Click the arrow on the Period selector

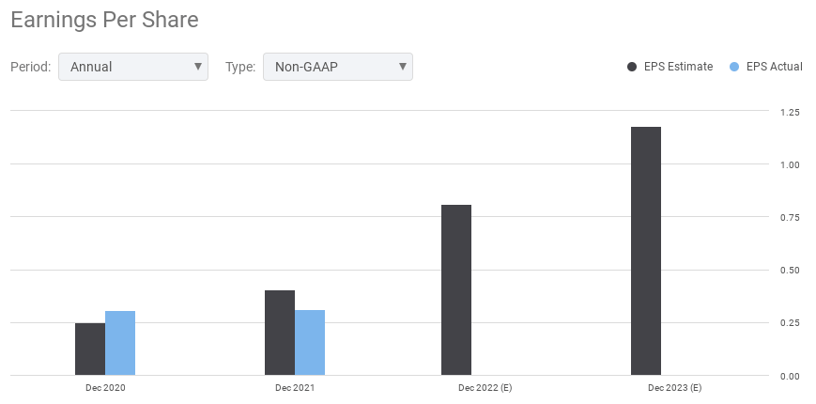click(197, 67)
